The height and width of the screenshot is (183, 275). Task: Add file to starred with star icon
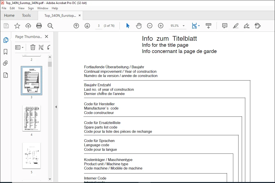(17, 26)
